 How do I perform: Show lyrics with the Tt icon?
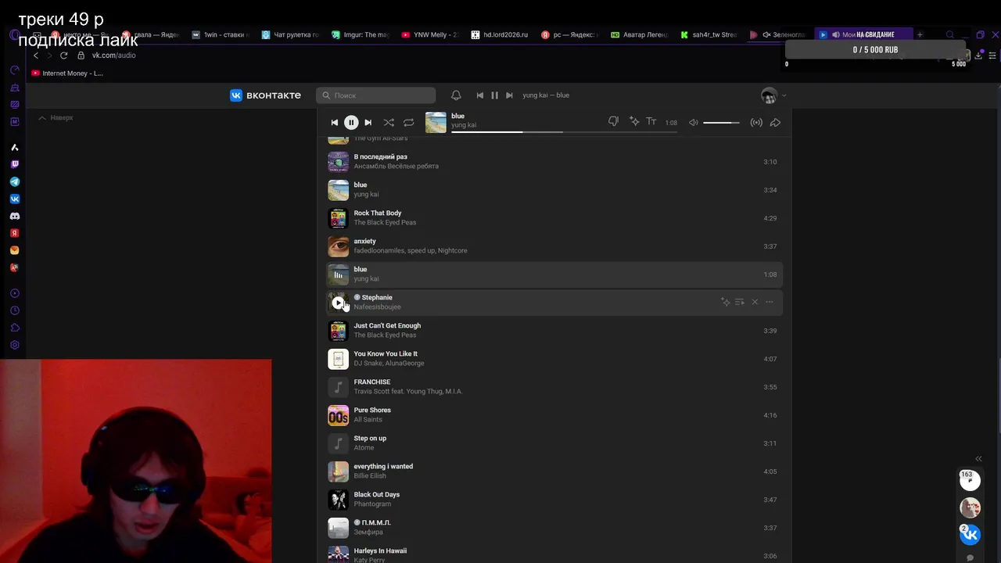point(651,122)
